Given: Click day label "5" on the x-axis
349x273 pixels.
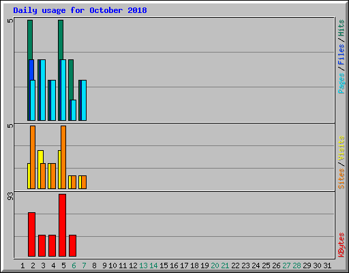Looking at the screenshot, I should [x=63, y=265].
